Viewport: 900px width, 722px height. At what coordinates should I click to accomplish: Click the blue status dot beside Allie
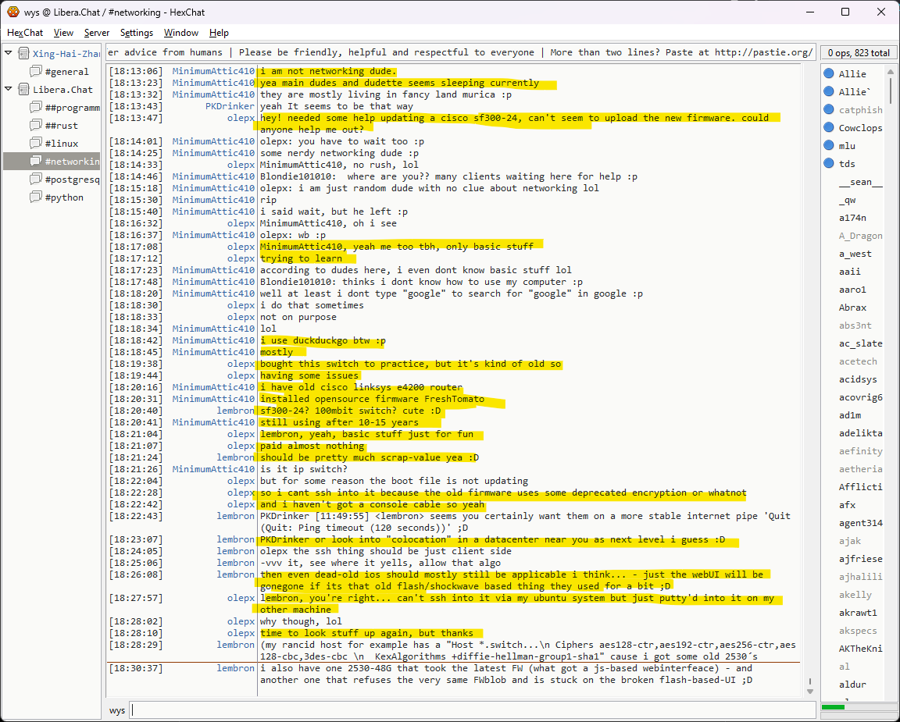[x=828, y=74]
